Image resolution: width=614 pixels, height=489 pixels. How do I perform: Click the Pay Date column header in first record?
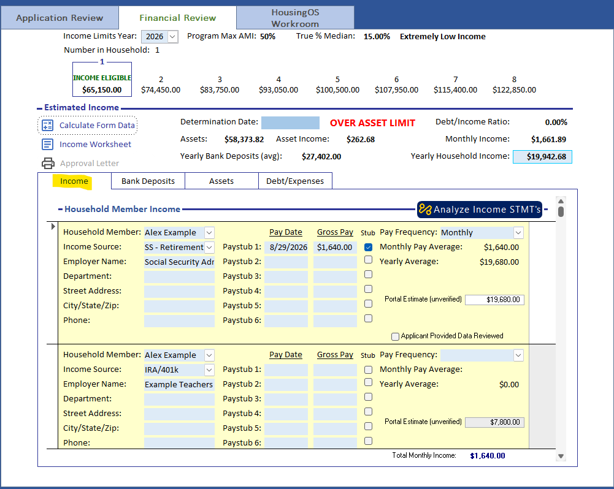(x=285, y=232)
